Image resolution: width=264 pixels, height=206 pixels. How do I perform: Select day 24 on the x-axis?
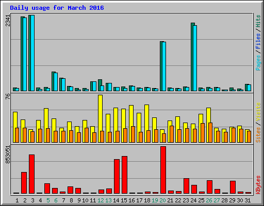click(x=193, y=200)
